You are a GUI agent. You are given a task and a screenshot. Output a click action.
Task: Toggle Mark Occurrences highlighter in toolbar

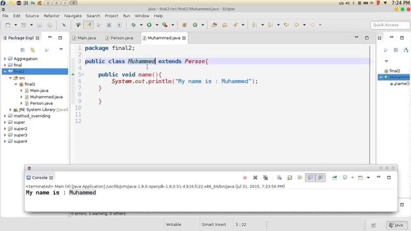[x=89, y=25]
